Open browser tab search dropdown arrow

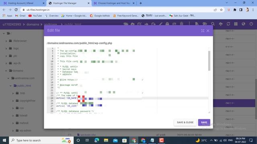tap(226, 3)
